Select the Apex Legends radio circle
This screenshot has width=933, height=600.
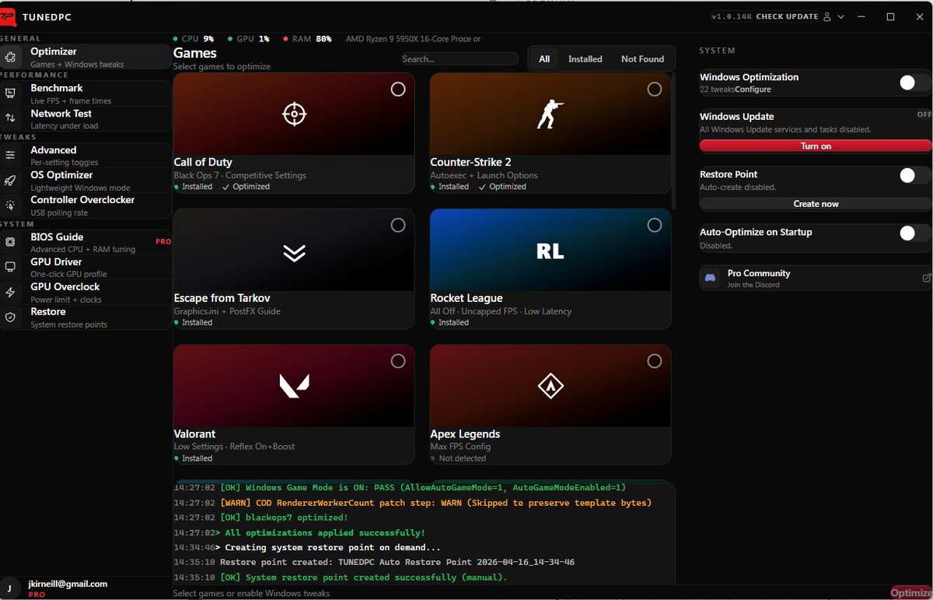655,361
